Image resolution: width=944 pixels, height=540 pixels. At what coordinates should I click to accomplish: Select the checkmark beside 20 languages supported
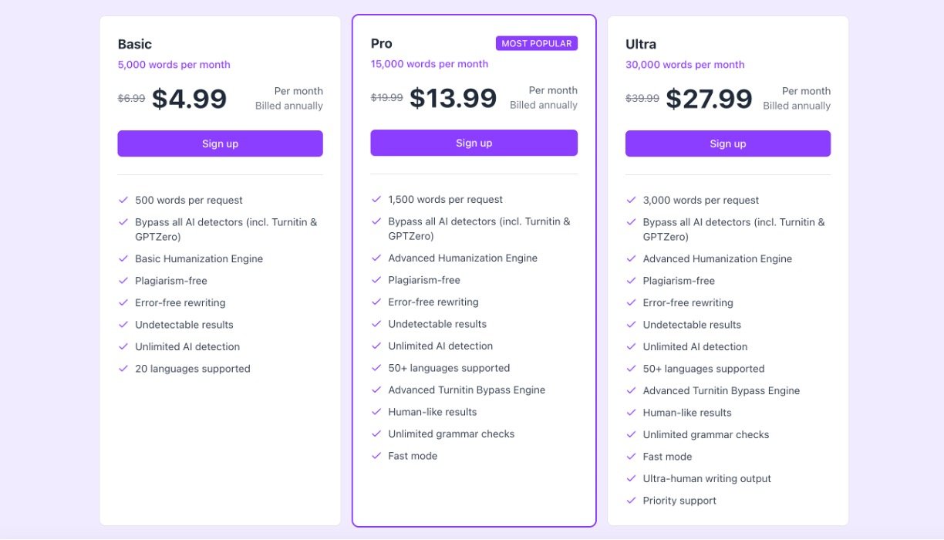click(x=123, y=369)
